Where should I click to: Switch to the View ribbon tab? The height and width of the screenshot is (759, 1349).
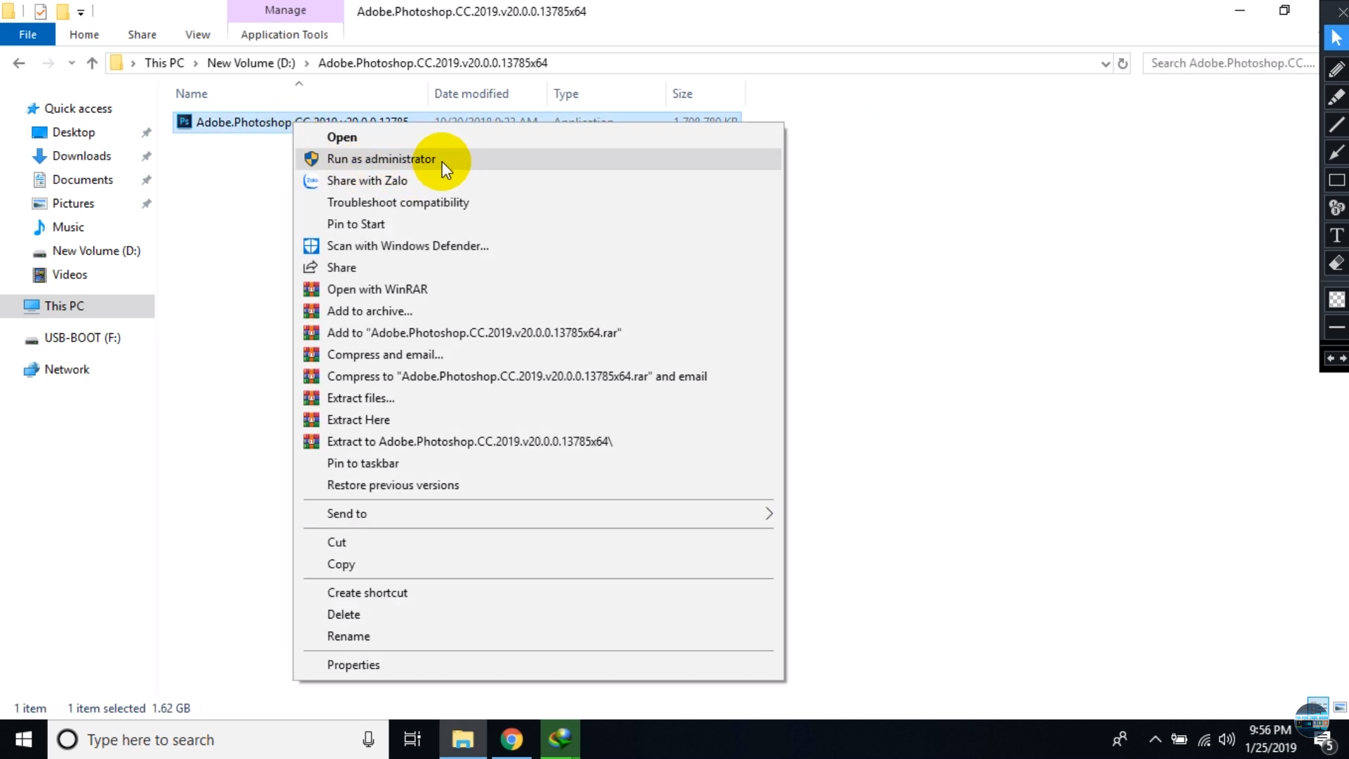197,34
